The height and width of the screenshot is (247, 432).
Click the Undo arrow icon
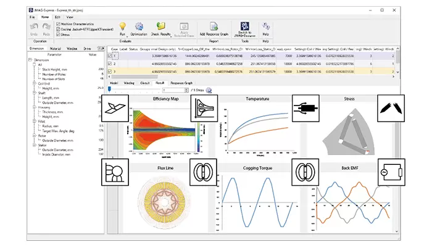35,27
